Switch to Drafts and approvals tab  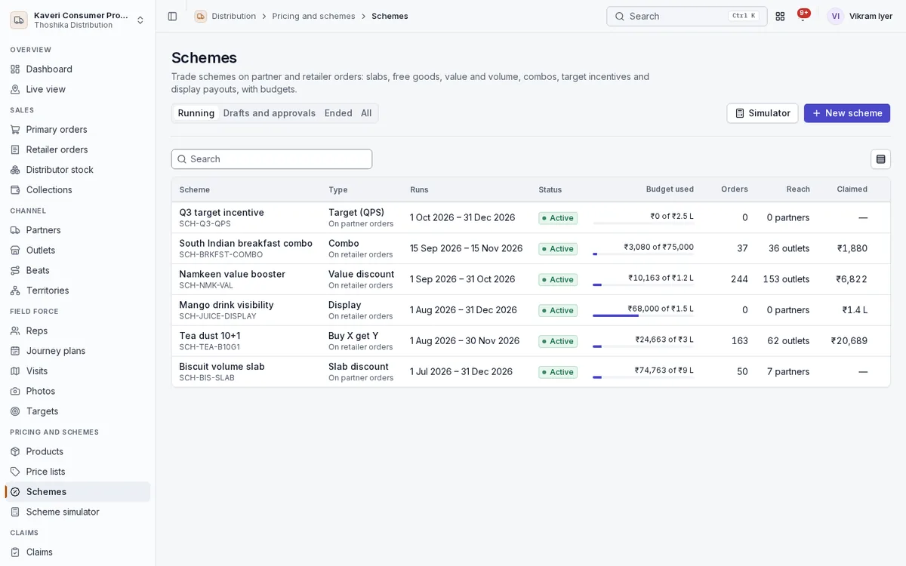(x=270, y=113)
